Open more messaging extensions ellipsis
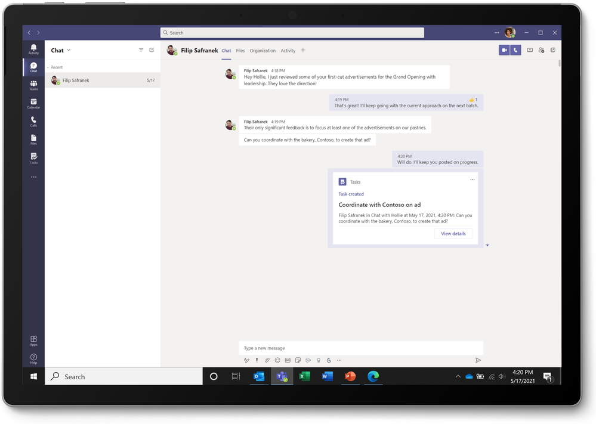Image resolution: width=596 pixels, height=424 pixels. [339, 360]
